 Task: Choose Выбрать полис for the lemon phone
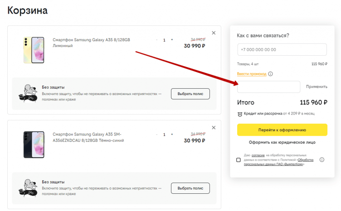[x=190, y=94]
